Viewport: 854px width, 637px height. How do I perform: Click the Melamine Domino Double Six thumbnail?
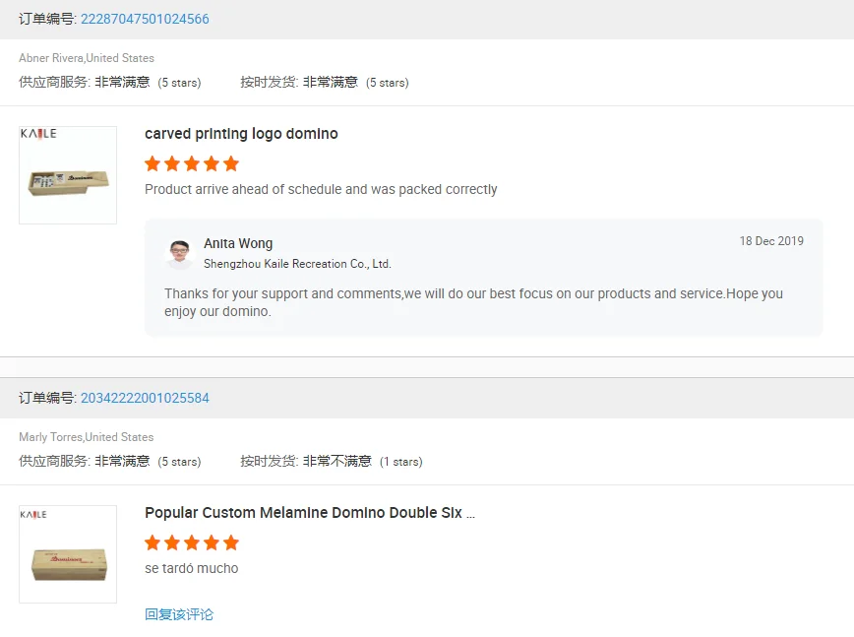[x=68, y=554]
